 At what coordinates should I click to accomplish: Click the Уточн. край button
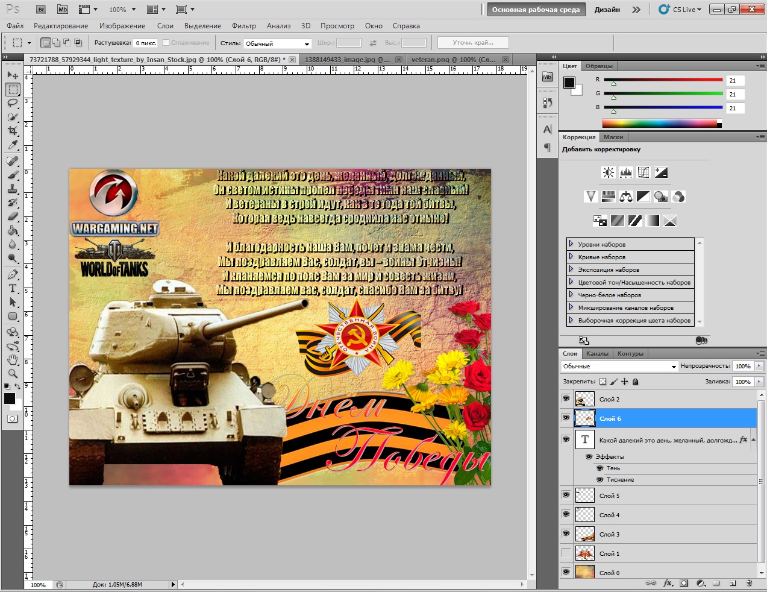[473, 43]
